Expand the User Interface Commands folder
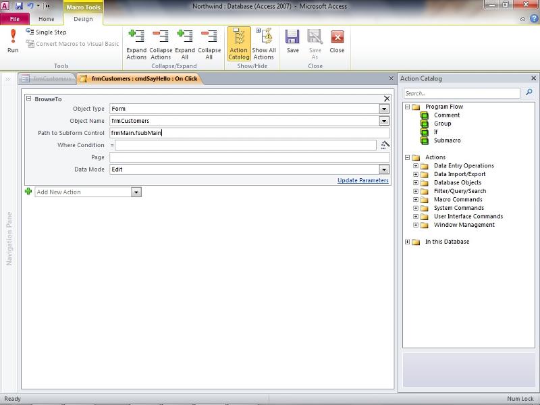This screenshot has height=405, width=540. click(416, 216)
